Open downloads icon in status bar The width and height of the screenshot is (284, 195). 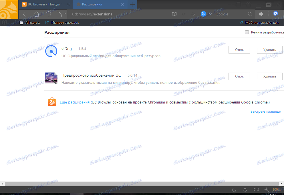click(245, 190)
